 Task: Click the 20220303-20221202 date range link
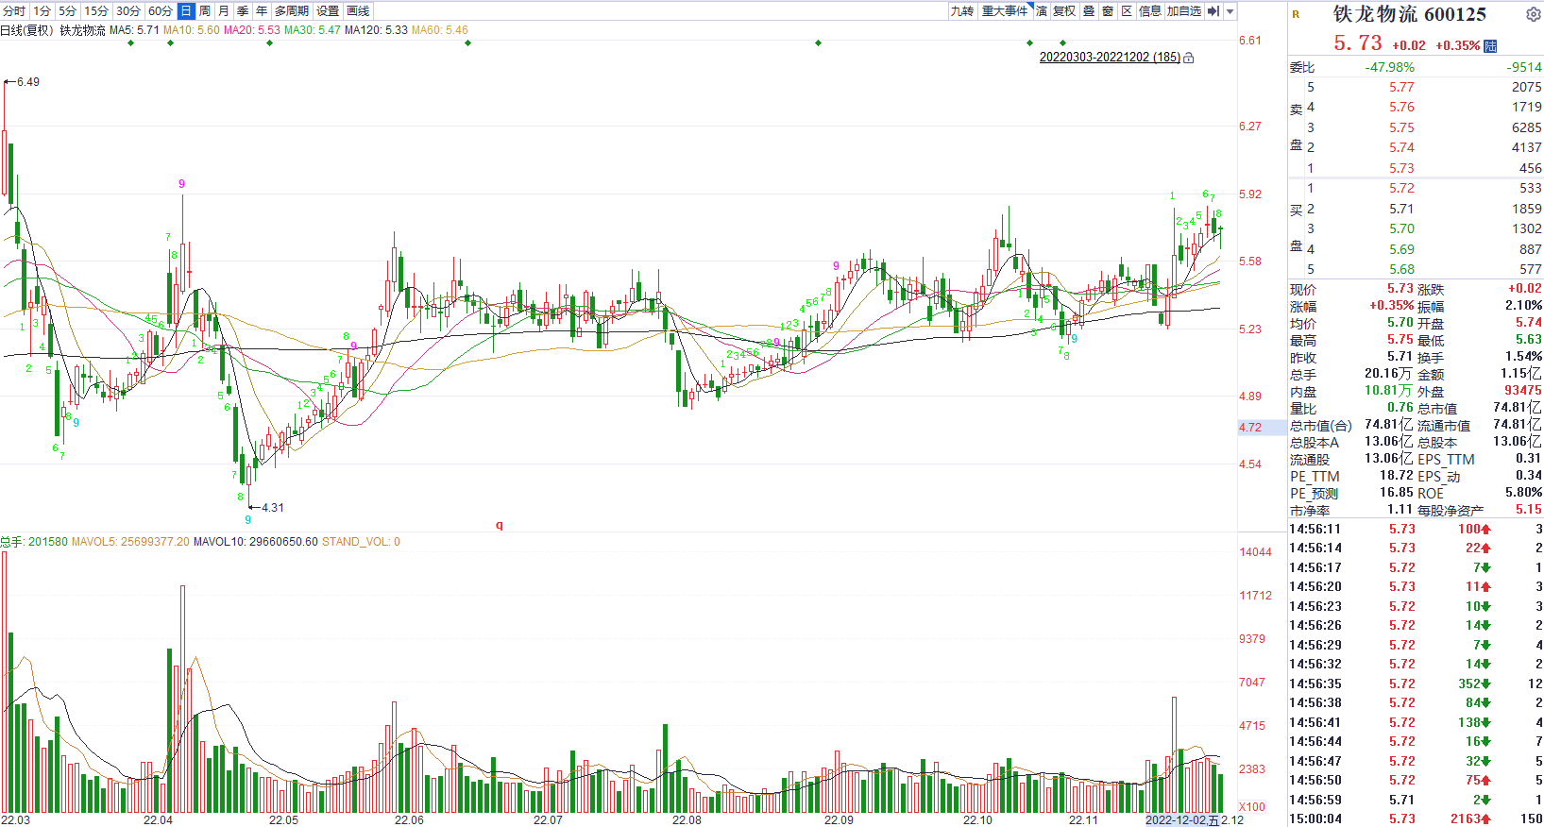click(1110, 58)
